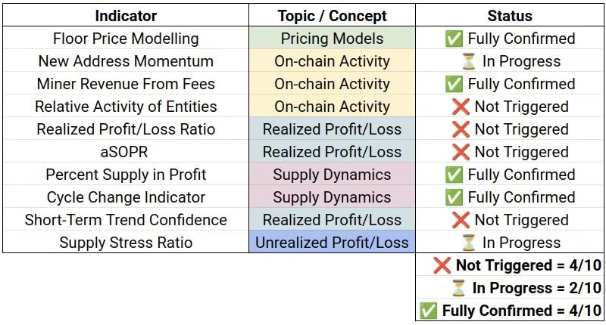The width and height of the screenshot is (606, 325).
Task: Click green checkmark in Miner Revenue From Fees row
Action: (x=454, y=84)
